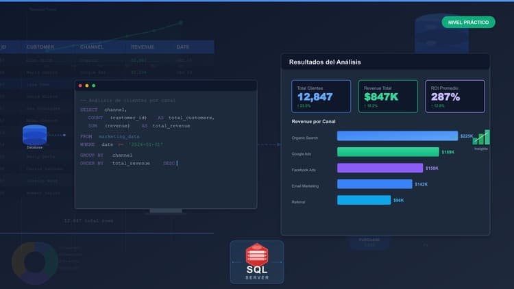Click the 'FROM marketing_data' code line

coord(110,136)
